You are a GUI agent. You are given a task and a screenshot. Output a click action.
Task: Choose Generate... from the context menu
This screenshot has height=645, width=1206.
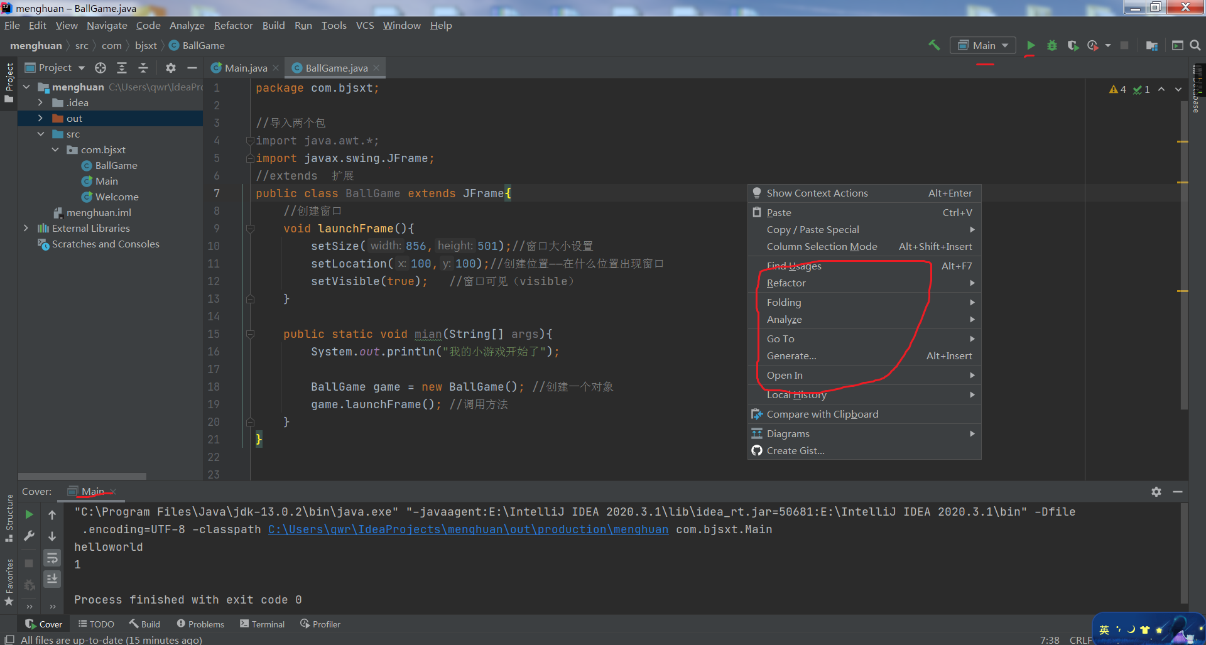(864, 355)
